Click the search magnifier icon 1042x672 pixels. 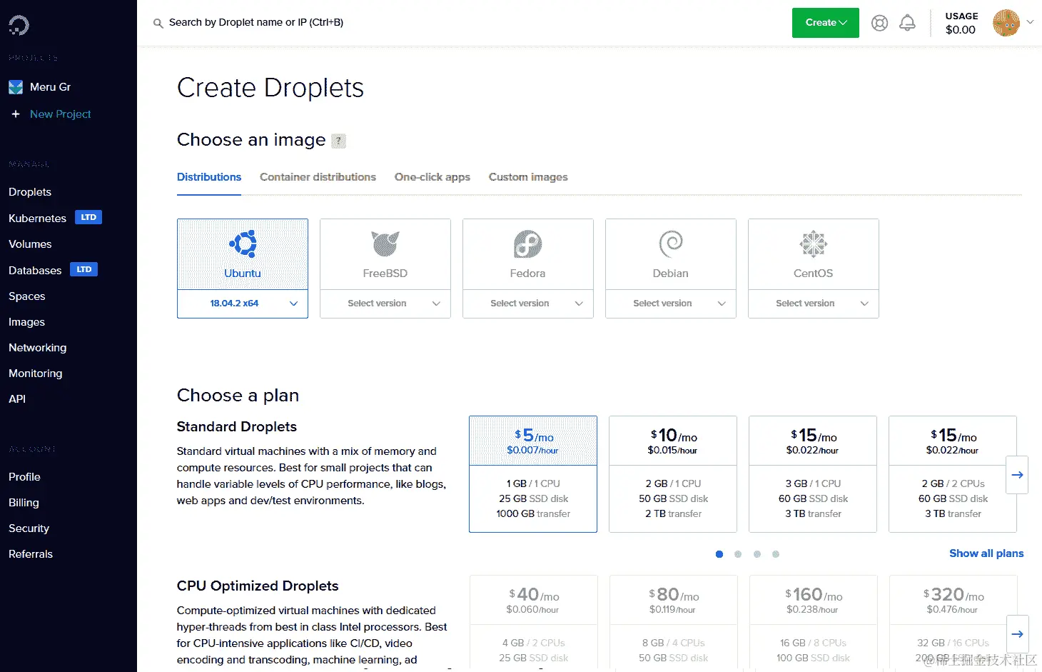click(x=158, y=23)
